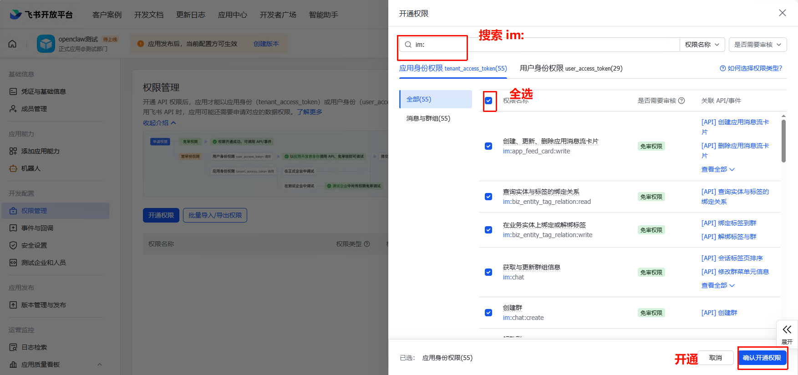Screen dimensions: 798x375
Task: Click the 安全设置 shield icon
Action: click(x=13, y=245)
